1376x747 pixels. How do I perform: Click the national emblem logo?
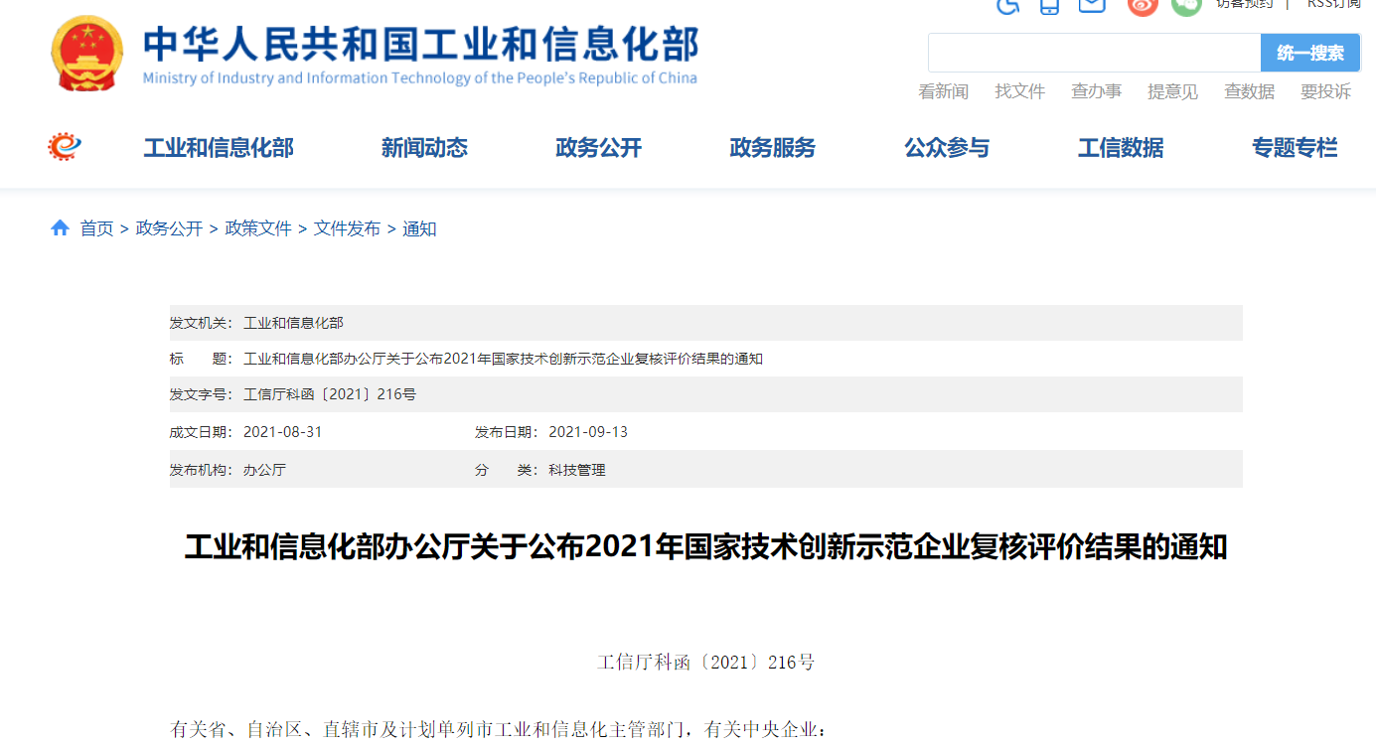click(x=87, y=55)
